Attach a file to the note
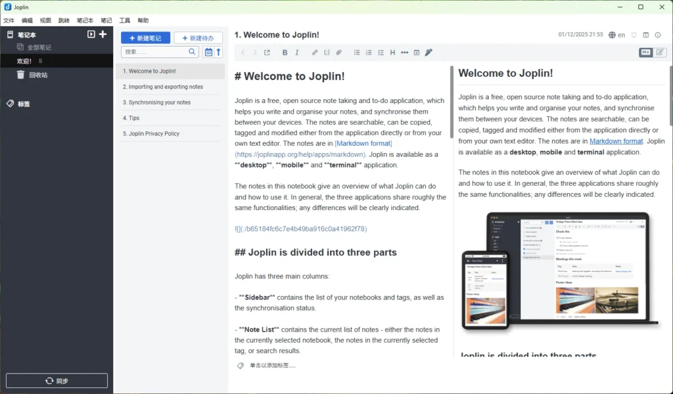 click(339, 53)
